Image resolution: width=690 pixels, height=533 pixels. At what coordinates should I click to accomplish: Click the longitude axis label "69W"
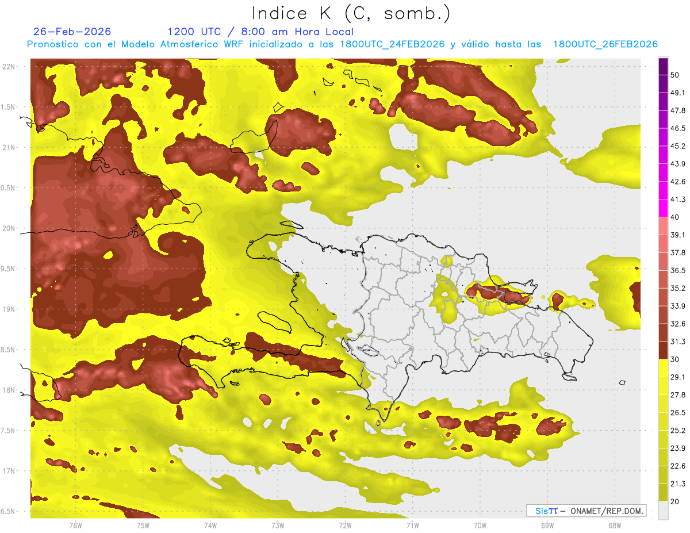(547, 526)
